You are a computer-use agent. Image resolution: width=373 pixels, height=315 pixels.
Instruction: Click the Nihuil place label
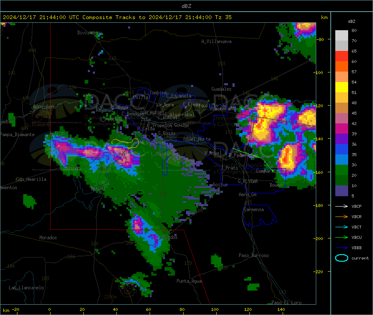tap(98, 189)
